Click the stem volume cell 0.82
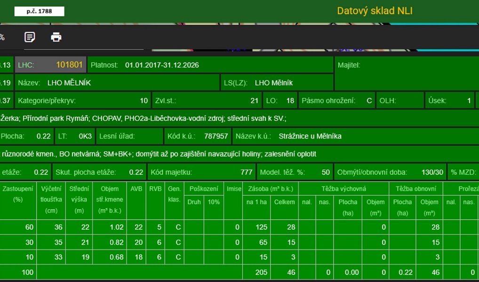The height and width of the screenshot is (282, 479). tap(109, 243)
